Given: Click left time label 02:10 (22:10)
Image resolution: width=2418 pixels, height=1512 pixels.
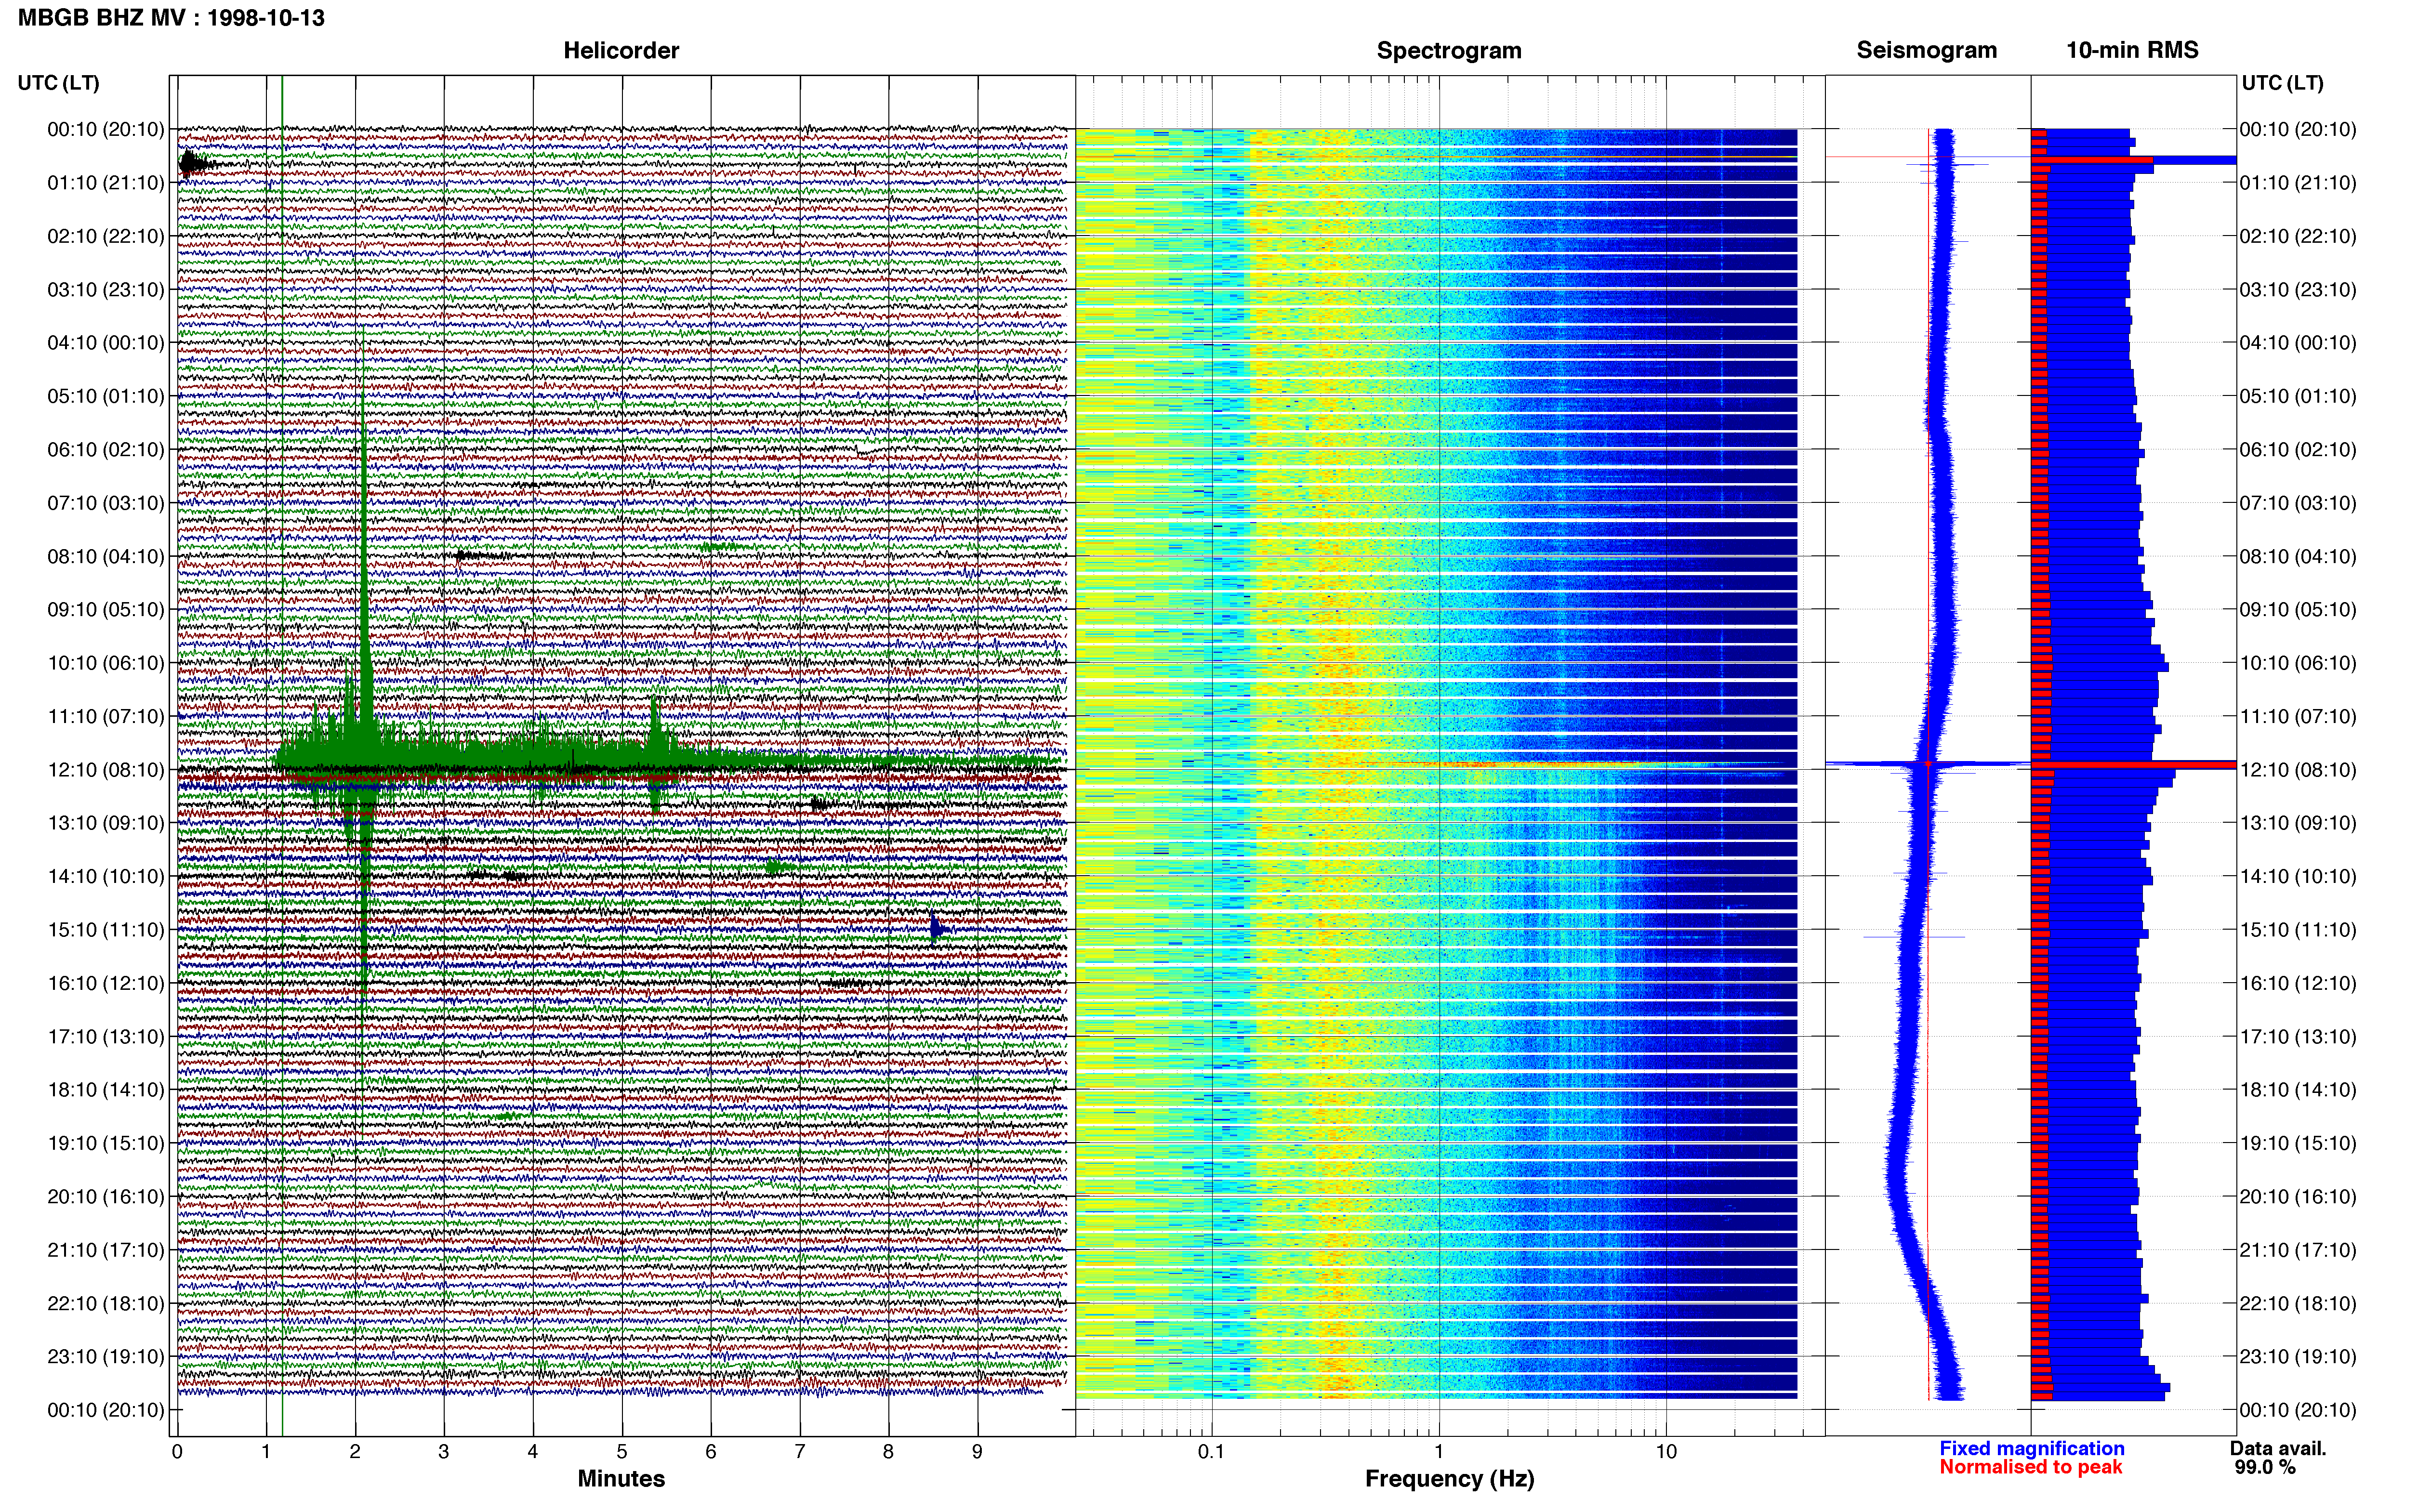Looking at the screenshot, I should [105, 236].
